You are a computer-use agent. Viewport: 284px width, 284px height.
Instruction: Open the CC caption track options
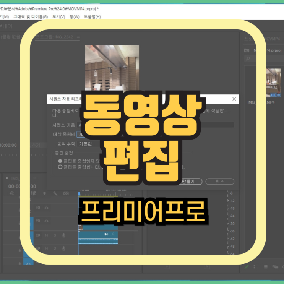click(66, 193)
